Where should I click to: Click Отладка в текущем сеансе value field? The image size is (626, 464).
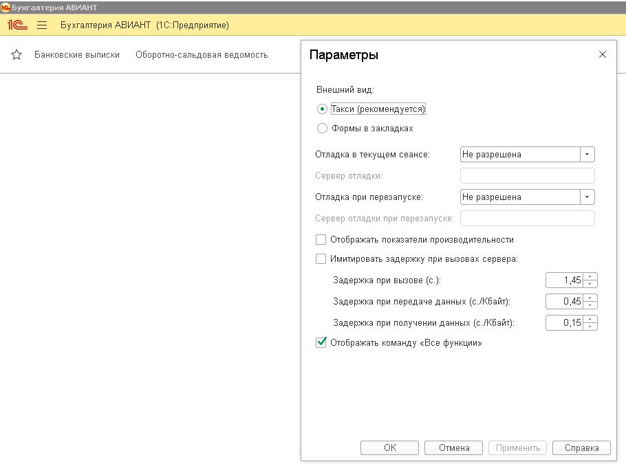pos(520,155)
